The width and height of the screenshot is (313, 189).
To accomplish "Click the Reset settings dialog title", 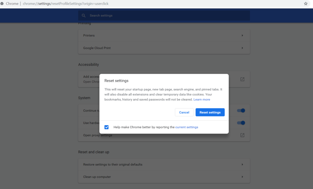I will pos(116,81).
